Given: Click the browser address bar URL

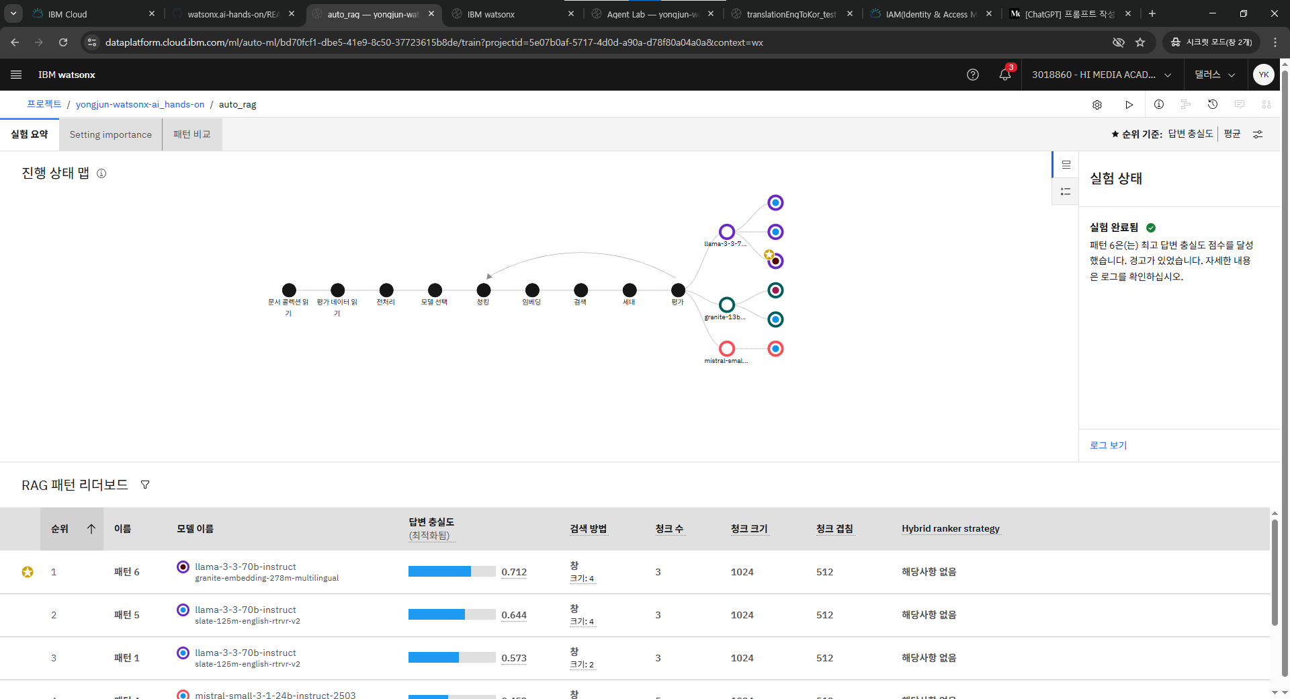Looking at the screenshot, I should (x=434, y=42).
